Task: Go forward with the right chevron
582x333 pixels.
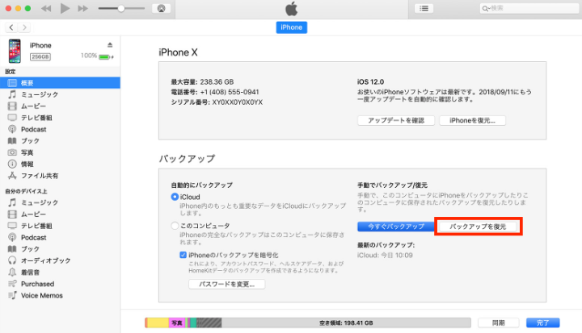Action: click(x=24, y=27)
